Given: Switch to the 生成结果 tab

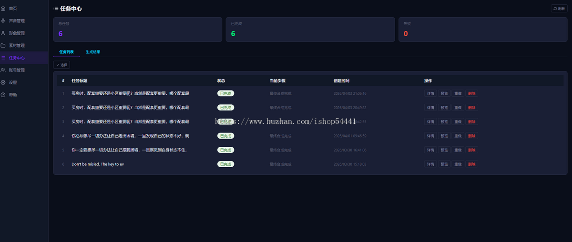Looking at the screenshot, I should (93, 52).
